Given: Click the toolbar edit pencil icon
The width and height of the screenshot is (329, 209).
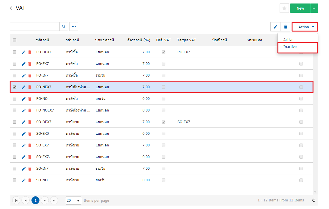Looking at the screenshot, I should pos(275,27).
